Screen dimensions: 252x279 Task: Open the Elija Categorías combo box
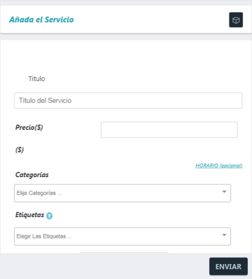[x=122, y=193]
